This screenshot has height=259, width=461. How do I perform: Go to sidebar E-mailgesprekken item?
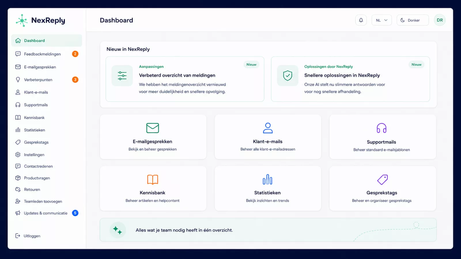tap(47, 67)
